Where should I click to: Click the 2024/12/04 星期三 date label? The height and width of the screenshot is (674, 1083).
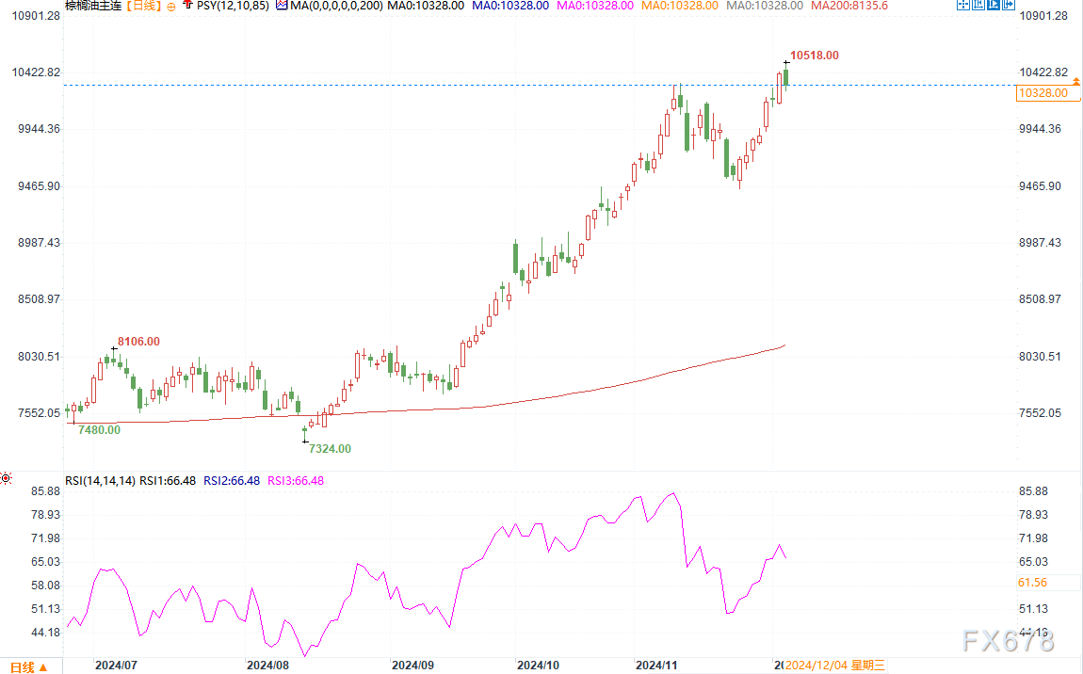[x=834, y=666]
